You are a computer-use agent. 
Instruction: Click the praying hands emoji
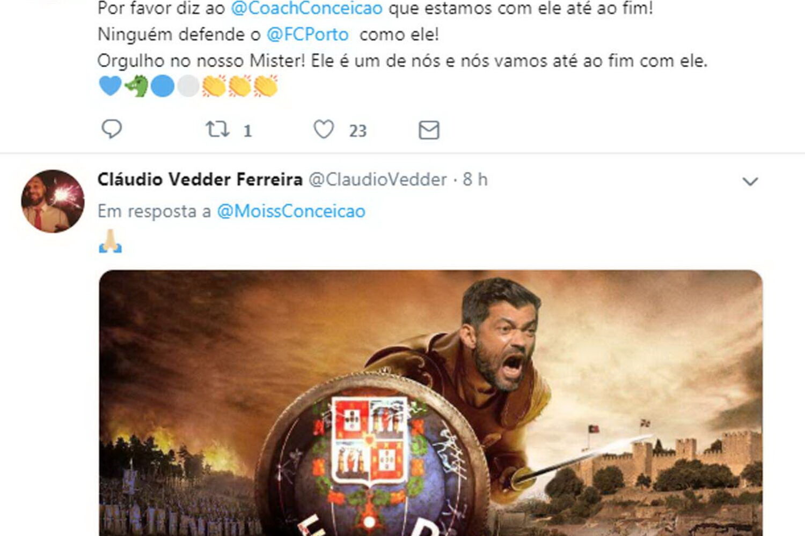pyautogui.click(x=110, y=241)
